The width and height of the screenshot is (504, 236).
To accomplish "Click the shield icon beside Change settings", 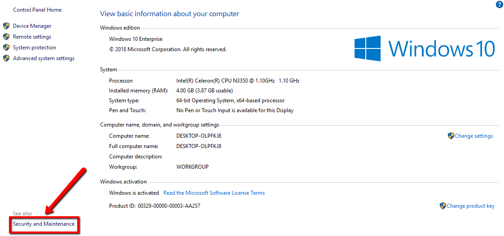I will coord(451,135).
